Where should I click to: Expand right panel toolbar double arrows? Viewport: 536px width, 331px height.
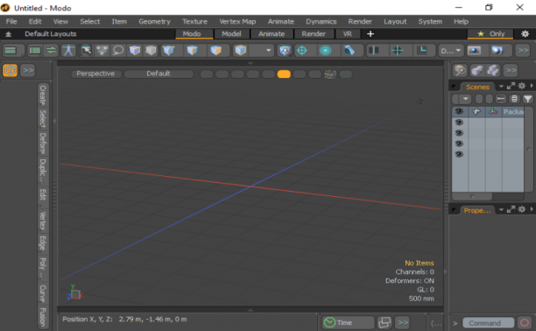(x=511, y=70)
